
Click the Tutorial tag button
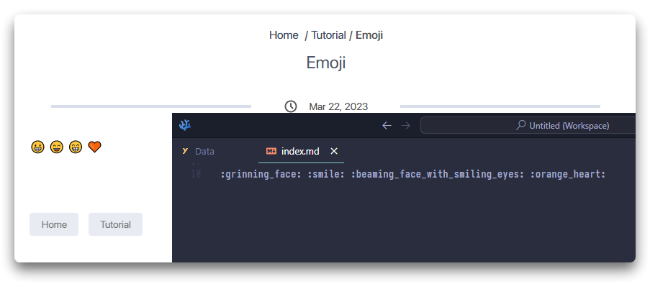point(115,224)
